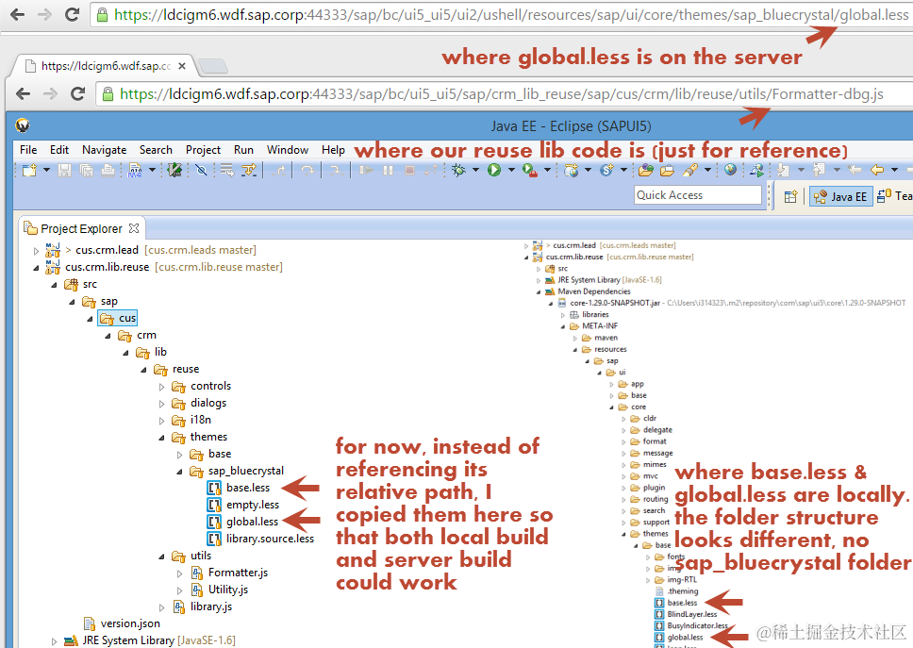Click the Print toolbar icon

tap(108, 170)
